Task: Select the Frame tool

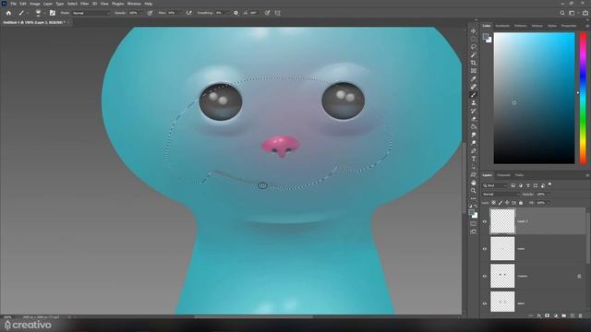Action: [x=473, y=71]
